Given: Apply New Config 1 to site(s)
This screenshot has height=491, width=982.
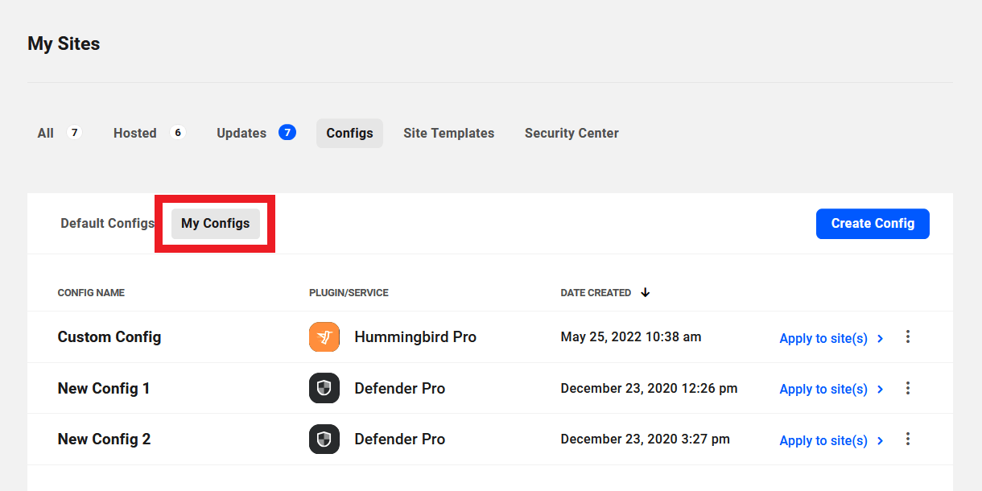Looking at the screenshot, I should point(823,389).
